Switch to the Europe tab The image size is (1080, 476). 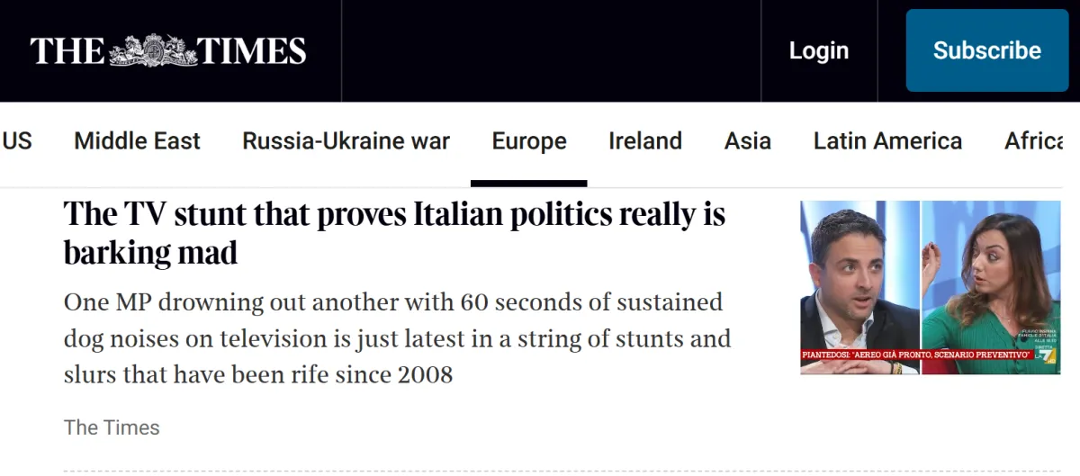click(529, 141)
